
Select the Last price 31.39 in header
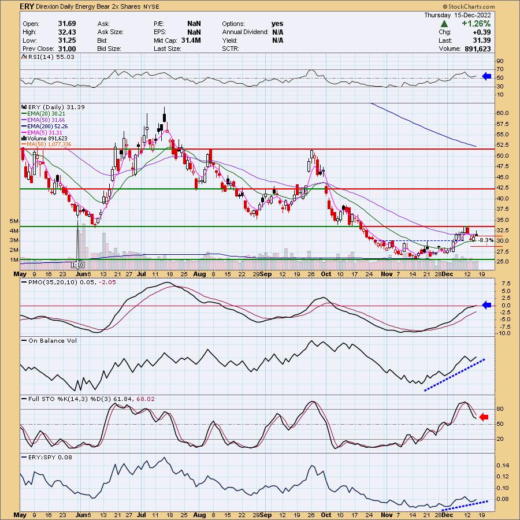[482, 40]
